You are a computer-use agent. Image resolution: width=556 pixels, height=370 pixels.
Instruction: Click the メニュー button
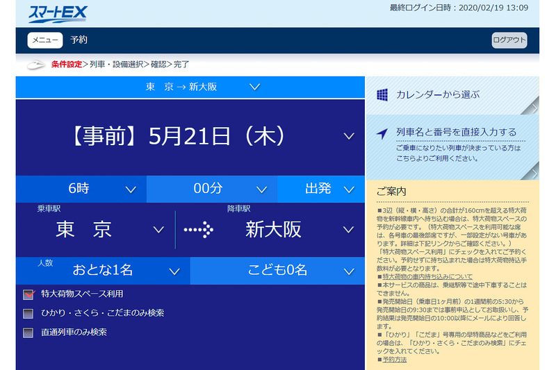coord(45,40)
